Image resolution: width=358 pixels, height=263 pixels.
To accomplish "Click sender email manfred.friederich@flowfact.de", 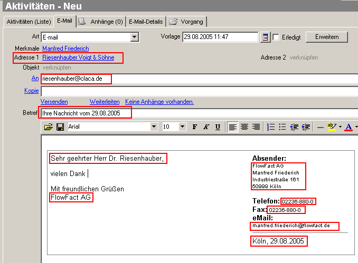I will click(291, 226).
